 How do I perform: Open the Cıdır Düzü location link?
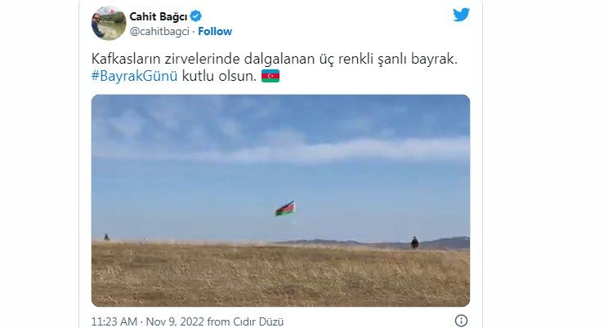pyautogui.click(x=258, y=321)
